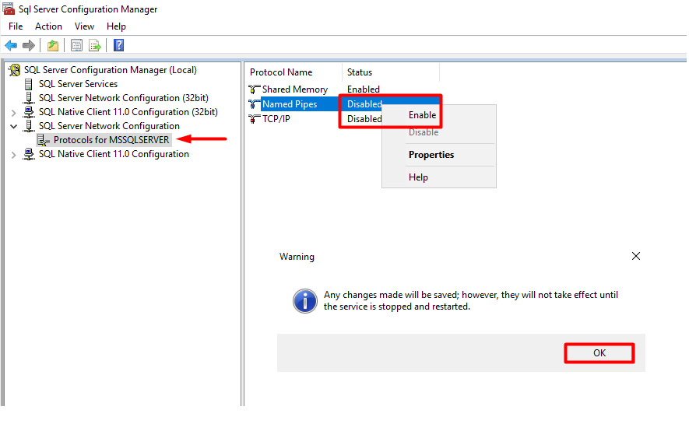Image resolution: width=689 pixels, height=438 pixels.
Task: Select SQL Server Configuration Manager (Local) label
Action: [111, 70]
